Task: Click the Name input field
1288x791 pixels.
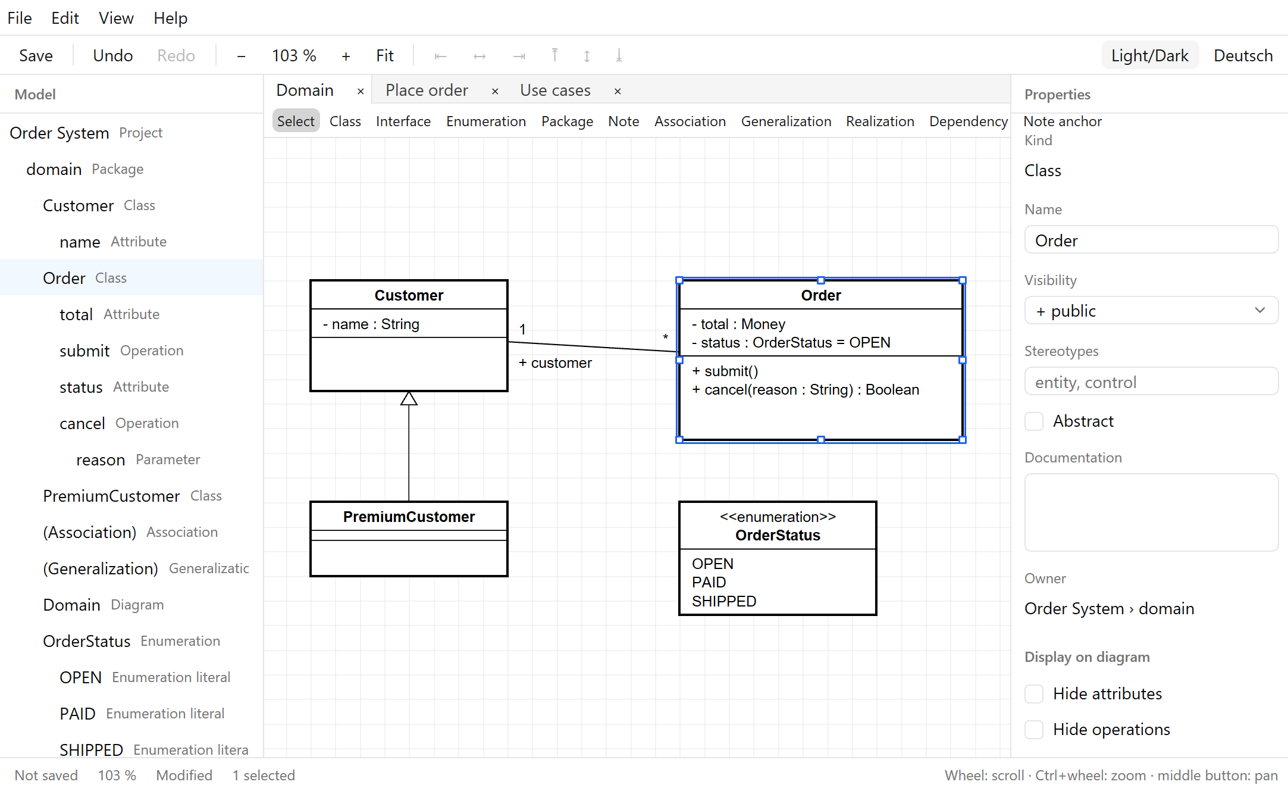Action: [x=1151, y=240]
